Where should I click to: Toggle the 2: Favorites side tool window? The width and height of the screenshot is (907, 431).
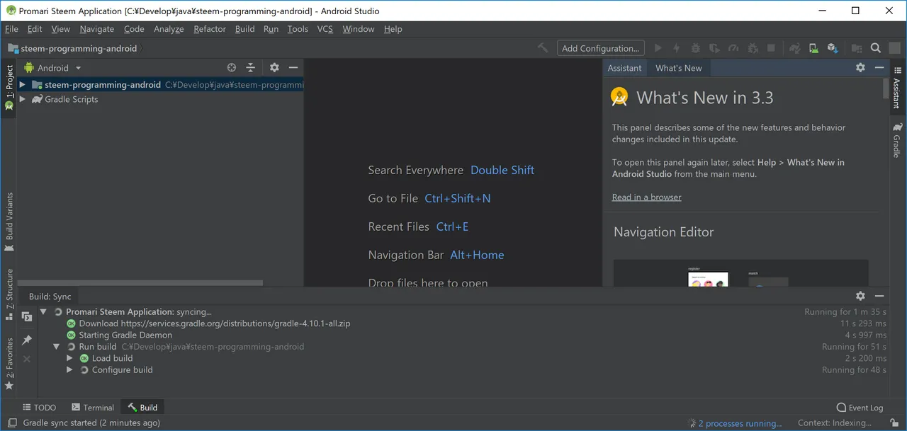tap(9, 364)
